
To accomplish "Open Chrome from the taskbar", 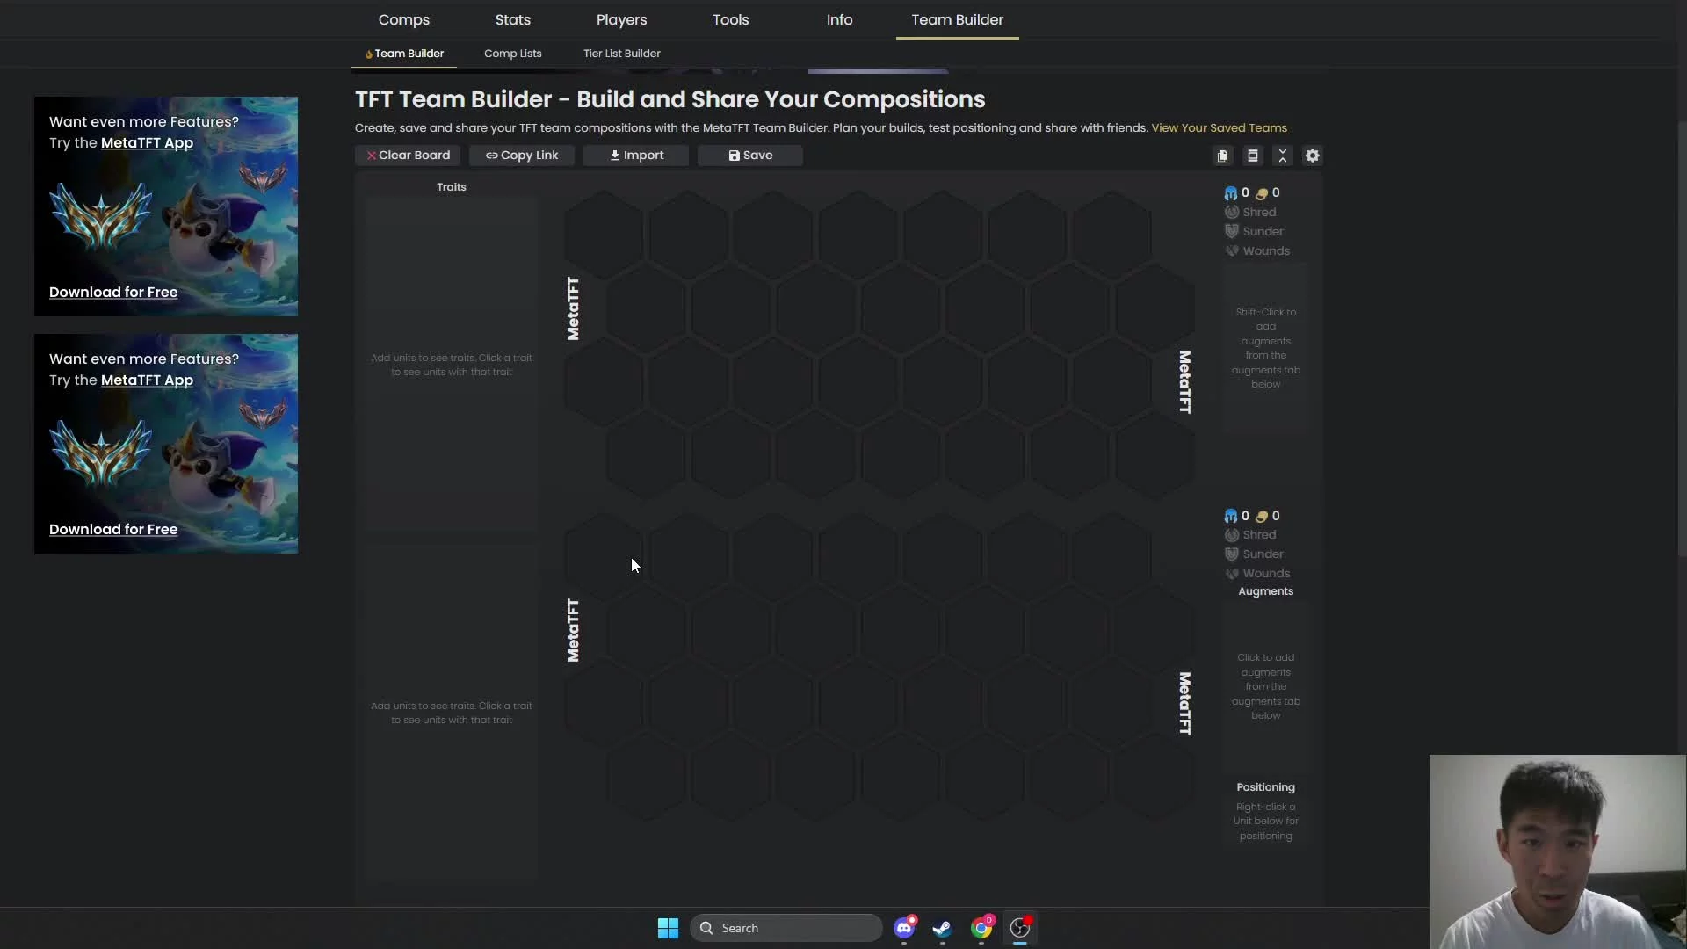I will click(x=981, y=928).
